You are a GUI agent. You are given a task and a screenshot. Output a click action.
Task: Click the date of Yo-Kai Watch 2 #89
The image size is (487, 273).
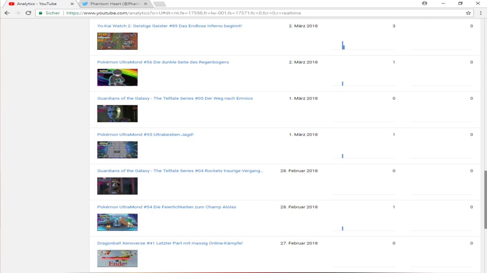coord(303,26)
